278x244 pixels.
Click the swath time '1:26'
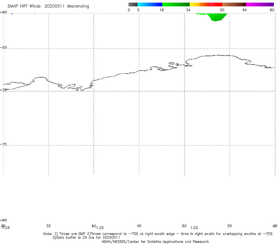point(6,228)
